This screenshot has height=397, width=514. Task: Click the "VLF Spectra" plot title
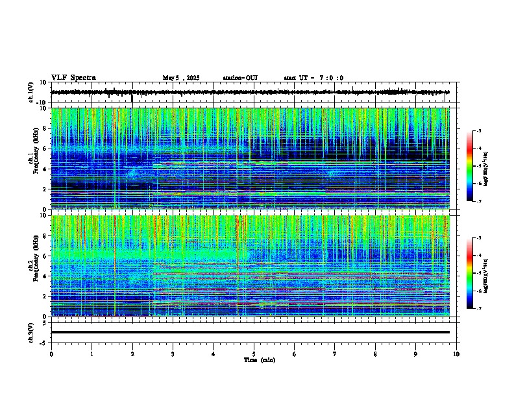tap(73, 78)
